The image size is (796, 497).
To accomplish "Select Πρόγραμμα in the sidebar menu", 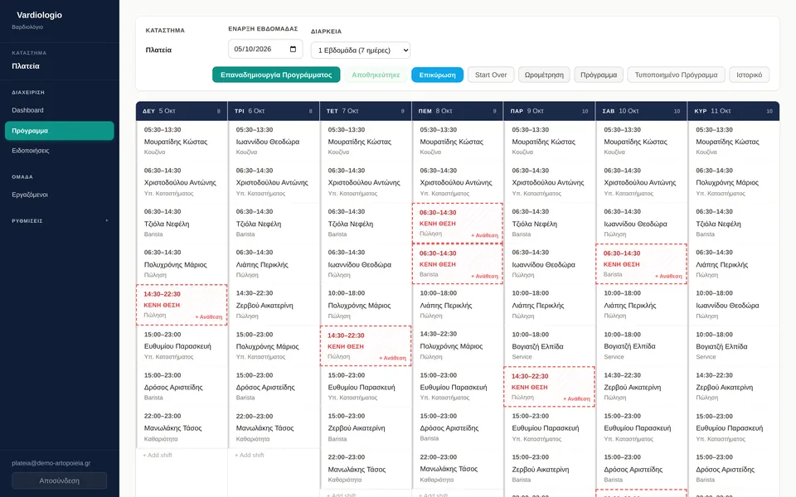I will 60,130.
